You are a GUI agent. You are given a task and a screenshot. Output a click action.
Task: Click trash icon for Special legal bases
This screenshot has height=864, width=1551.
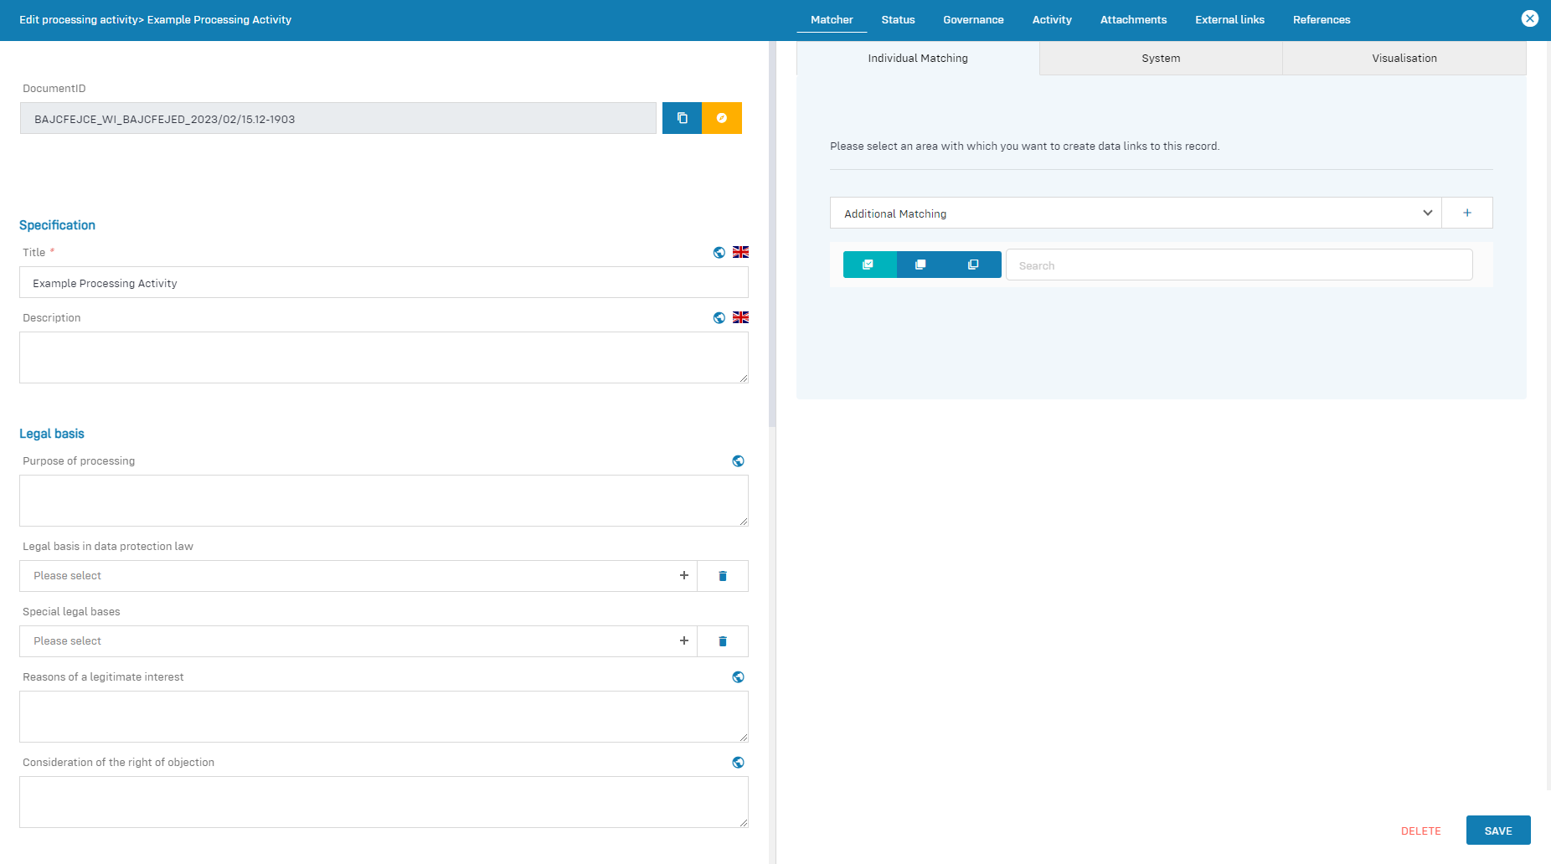pyautogui.click(x=722, y=641)
